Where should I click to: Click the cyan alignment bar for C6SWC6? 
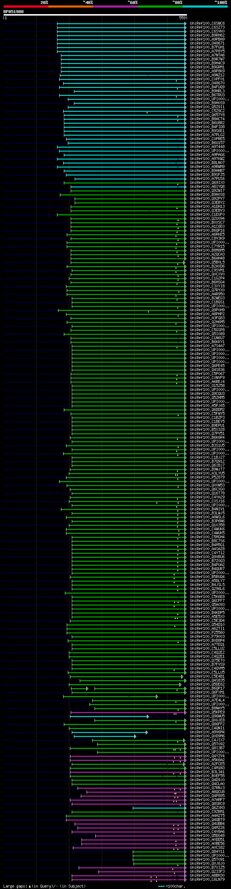coord(122,24)
